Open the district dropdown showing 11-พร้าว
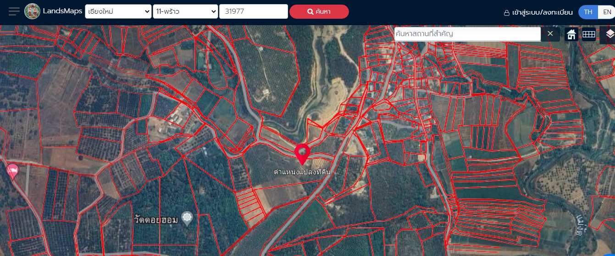615x256 pixels. 185,11
